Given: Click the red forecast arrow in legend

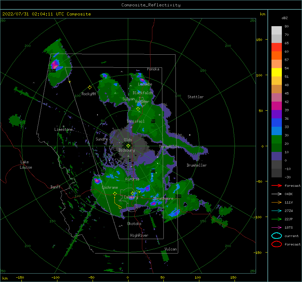Looking at the screenshot, I should click(276, 185).
